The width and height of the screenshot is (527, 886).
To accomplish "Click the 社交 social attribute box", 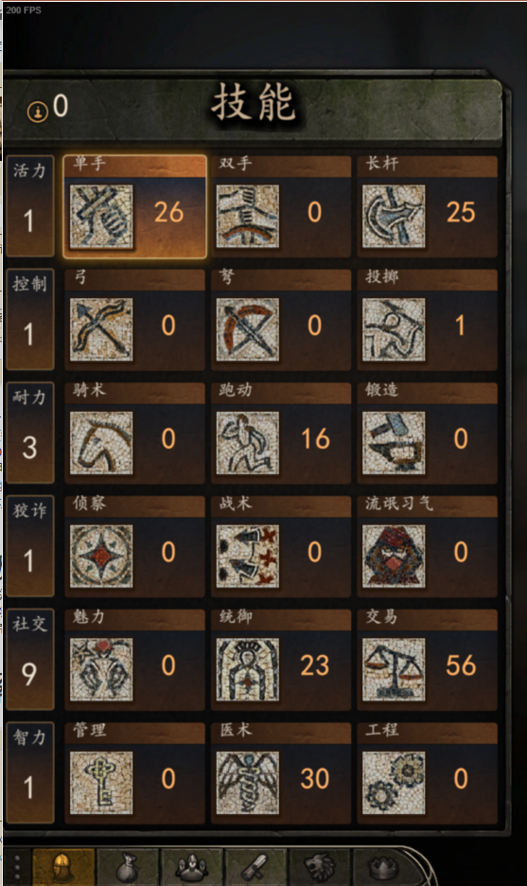I will pyautogui.click(x=30, y=660).
